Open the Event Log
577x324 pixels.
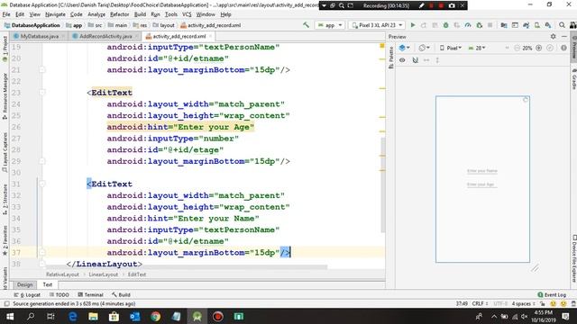click(551, 294)
